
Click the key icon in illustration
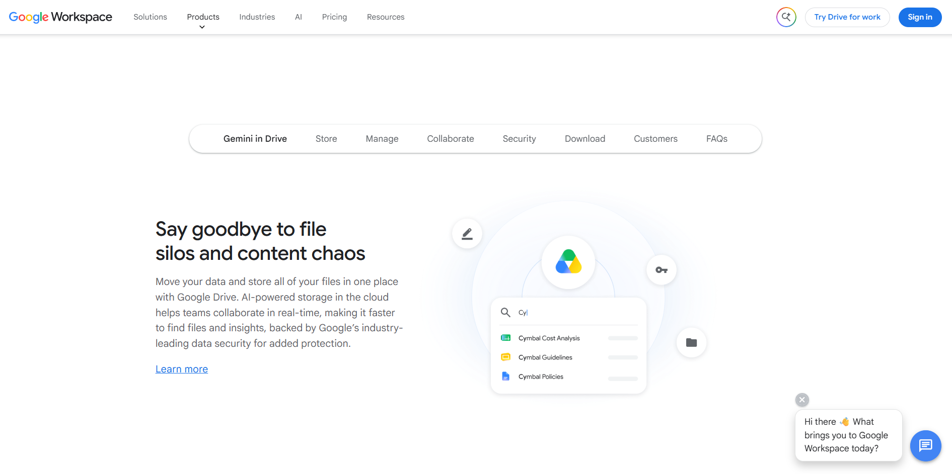(x=662, y=270)
